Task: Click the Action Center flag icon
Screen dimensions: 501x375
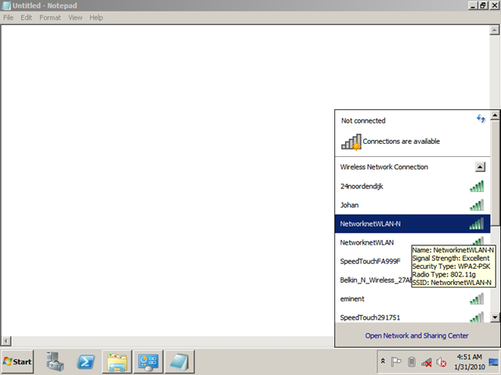Action: pos(396,362)
